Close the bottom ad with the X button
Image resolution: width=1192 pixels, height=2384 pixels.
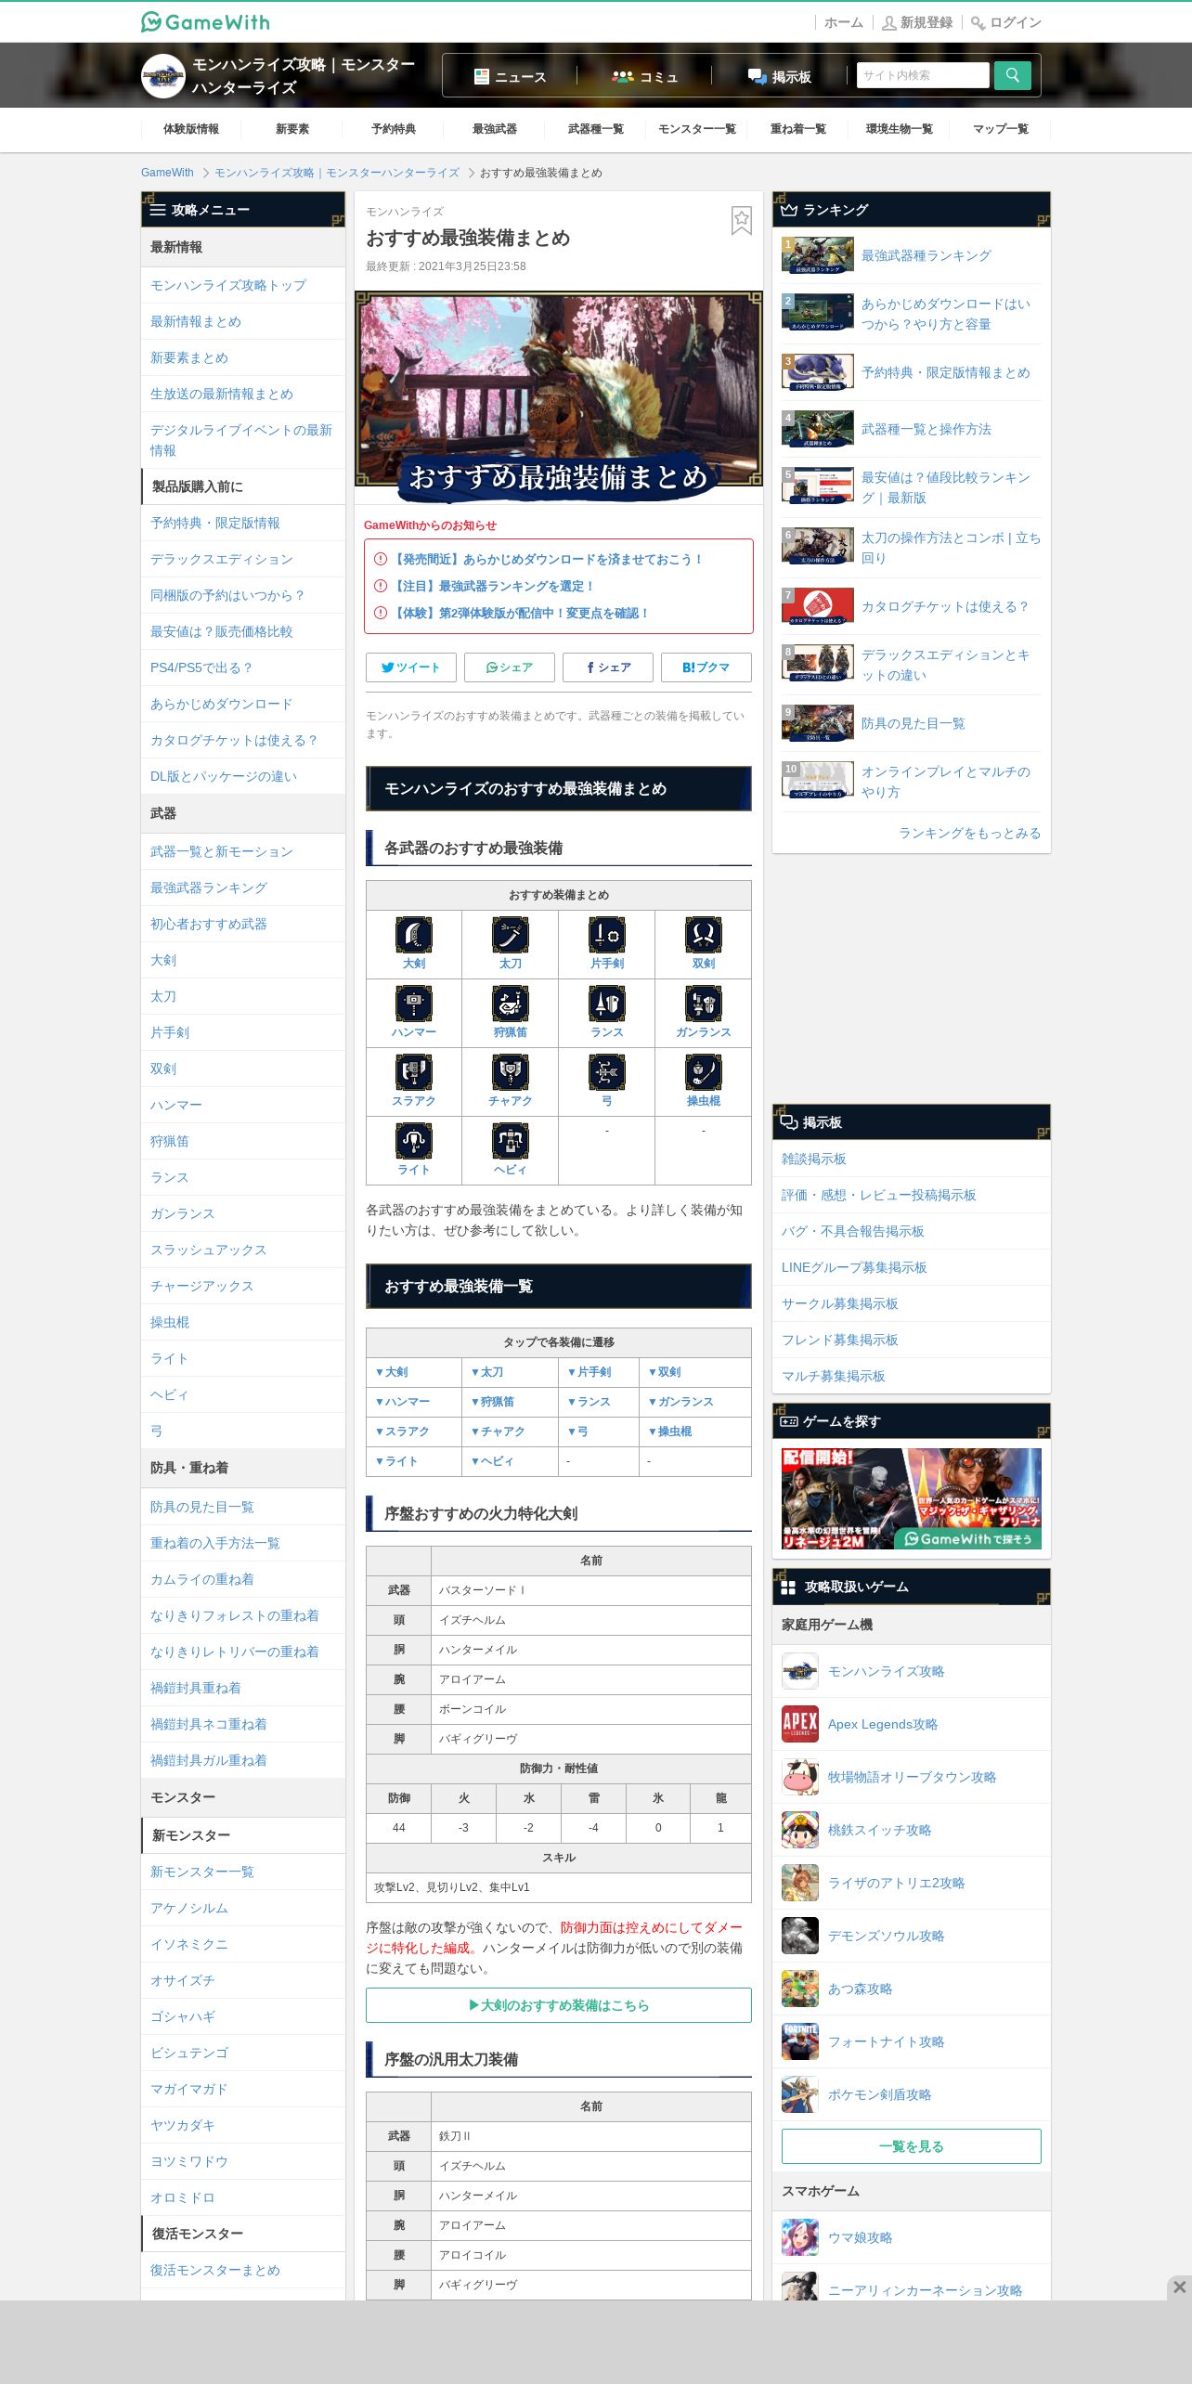pos(1179,2287)
